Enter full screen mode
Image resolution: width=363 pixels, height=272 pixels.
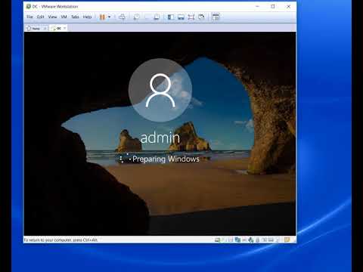click(x=191, y=17)
